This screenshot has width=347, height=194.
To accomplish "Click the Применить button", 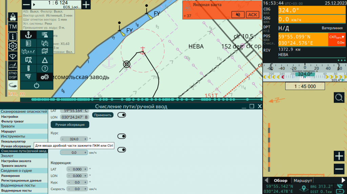I will [x=103, y=115].
